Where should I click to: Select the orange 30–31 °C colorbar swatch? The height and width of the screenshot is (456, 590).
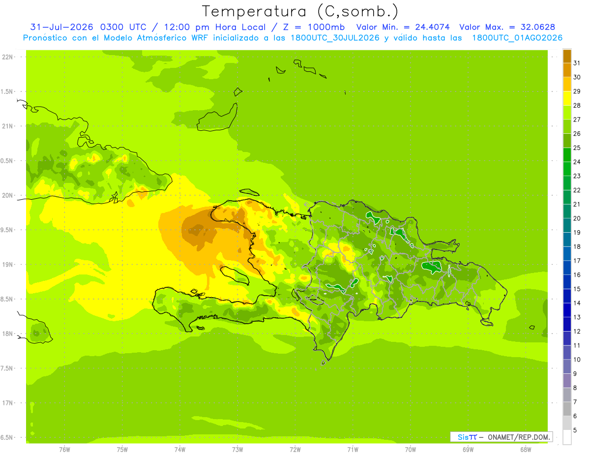point(567,70)
